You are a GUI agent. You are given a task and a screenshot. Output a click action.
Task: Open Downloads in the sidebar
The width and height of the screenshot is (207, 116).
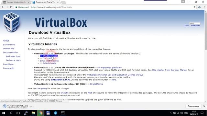(8, 49)
